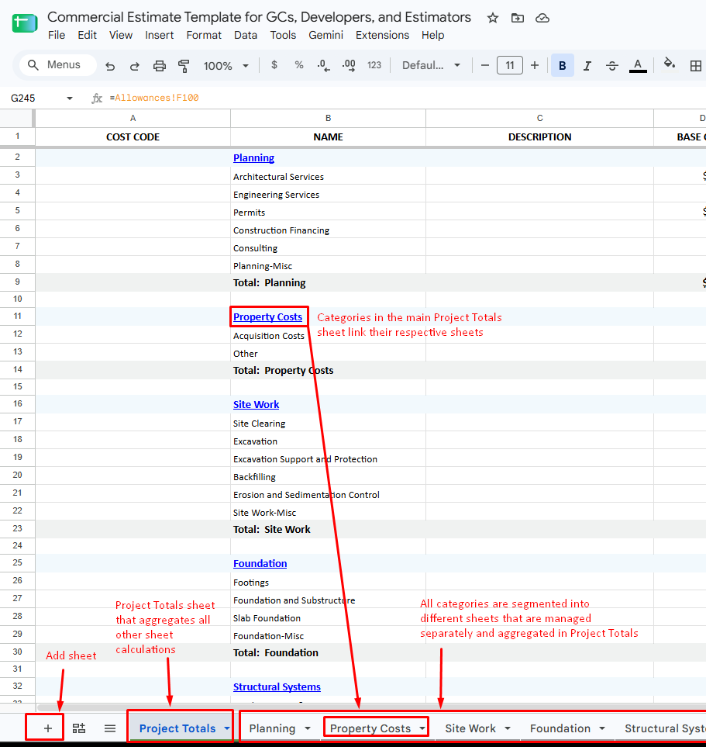Follow the Foundation category link
Screen dimensions: 706x747
260,564
